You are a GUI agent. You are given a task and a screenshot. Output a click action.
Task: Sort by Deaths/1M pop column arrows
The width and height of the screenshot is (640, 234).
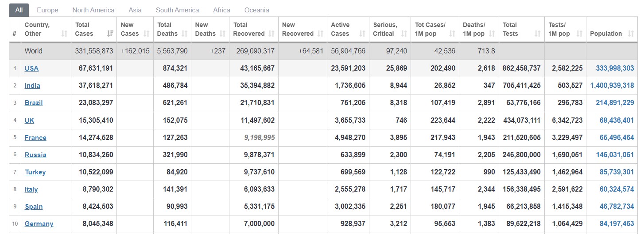[x=492, y=34]
